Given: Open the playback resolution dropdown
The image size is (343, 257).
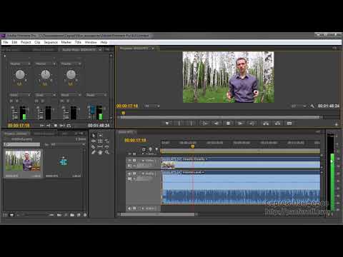Looking at the screenshot, I should pyautogui.click(x=299, y=106).
